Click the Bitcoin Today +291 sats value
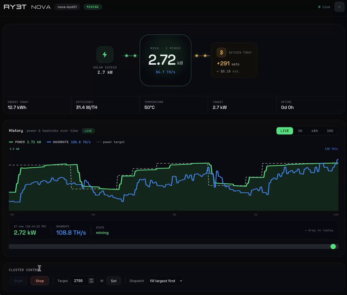Screen dimensions: 347x295 [228, 64]
